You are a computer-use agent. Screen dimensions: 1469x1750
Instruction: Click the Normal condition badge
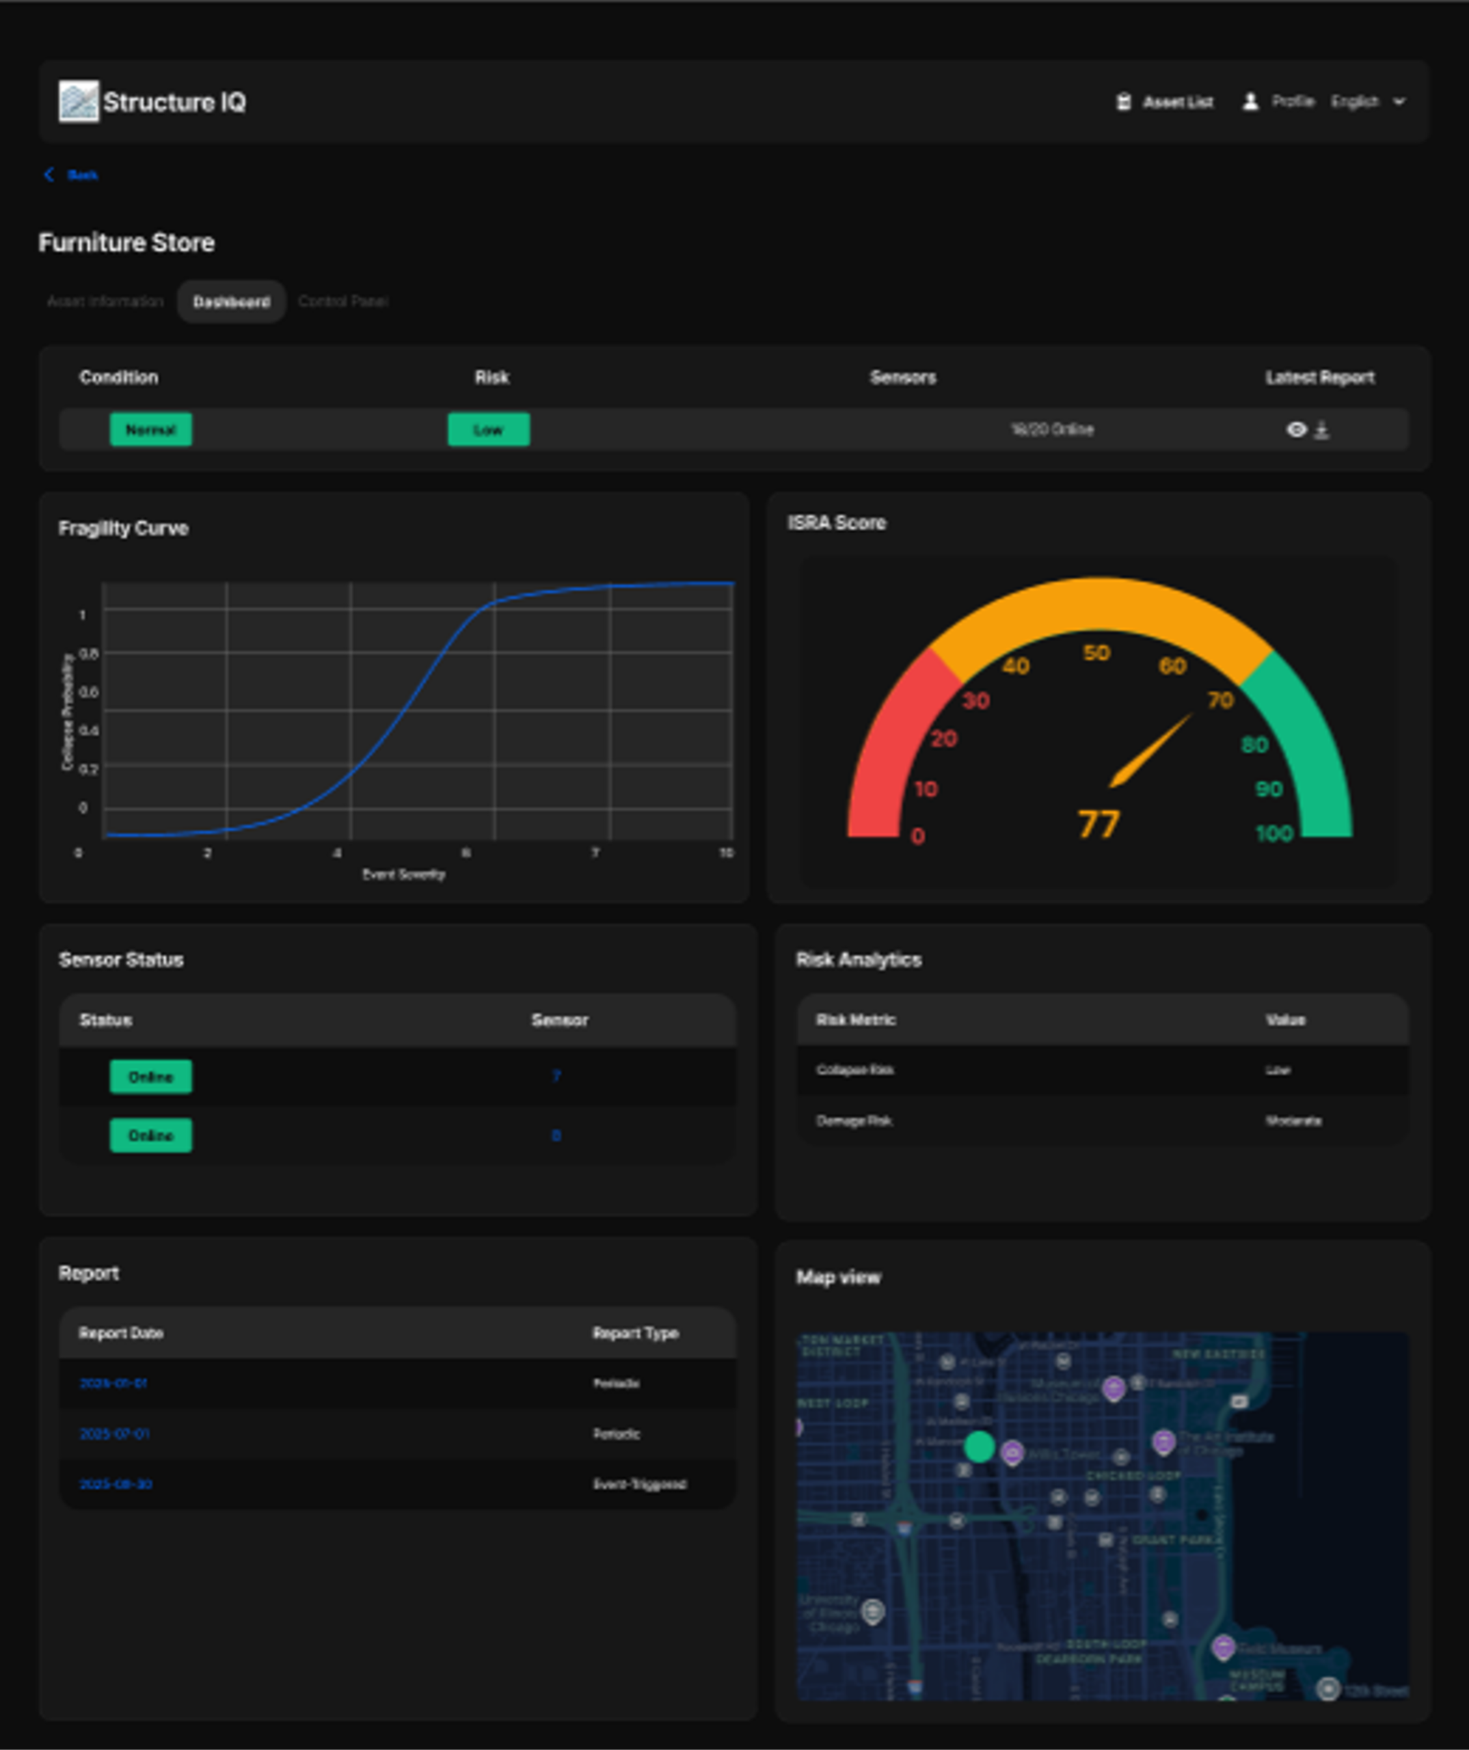151,429
